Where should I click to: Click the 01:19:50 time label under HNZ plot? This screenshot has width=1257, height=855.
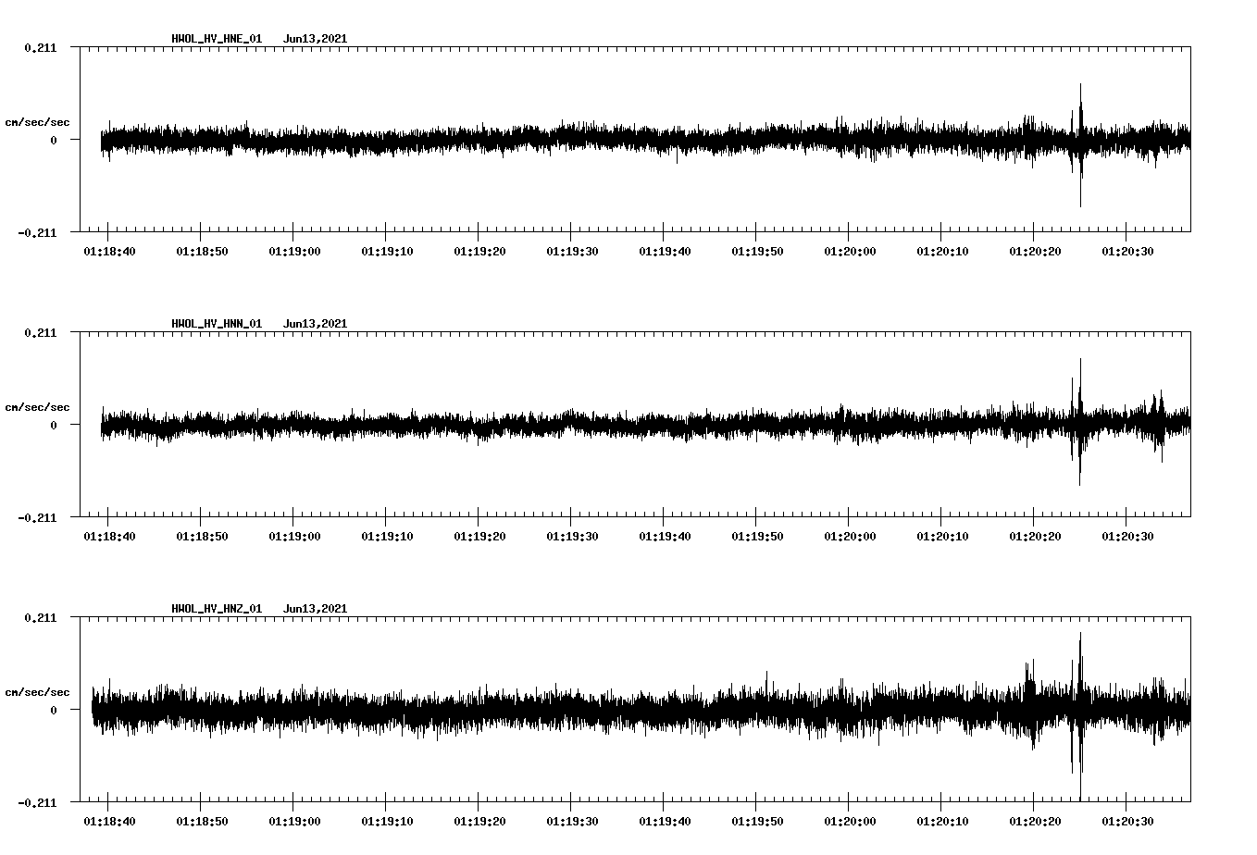[757, 822]
